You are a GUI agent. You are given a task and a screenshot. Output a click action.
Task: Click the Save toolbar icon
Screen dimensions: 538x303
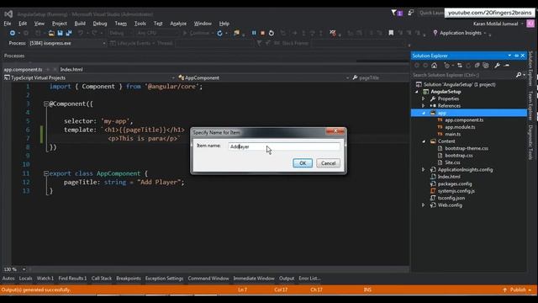(60, 33)
